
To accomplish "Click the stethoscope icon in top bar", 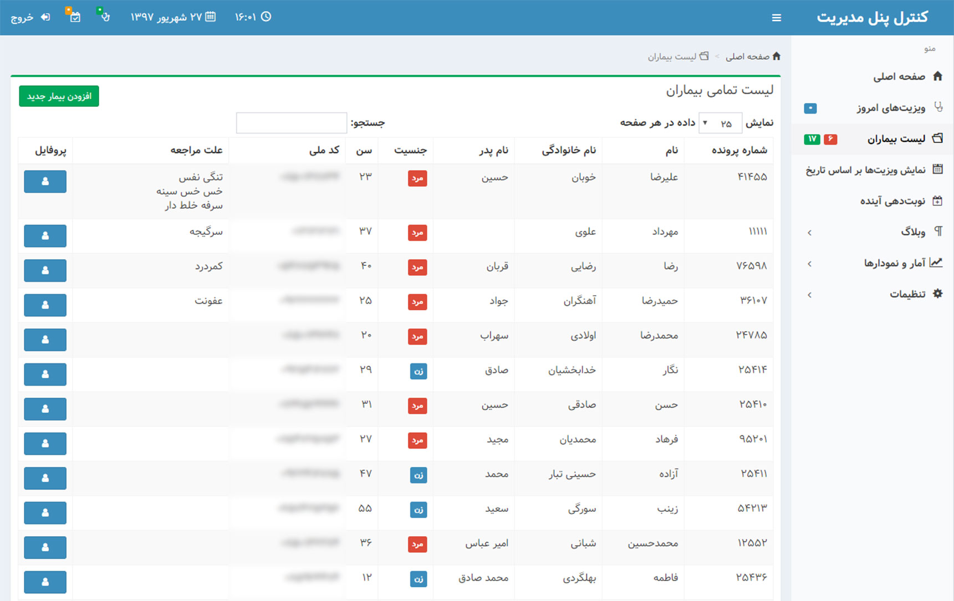I will [x=104, y=17].
